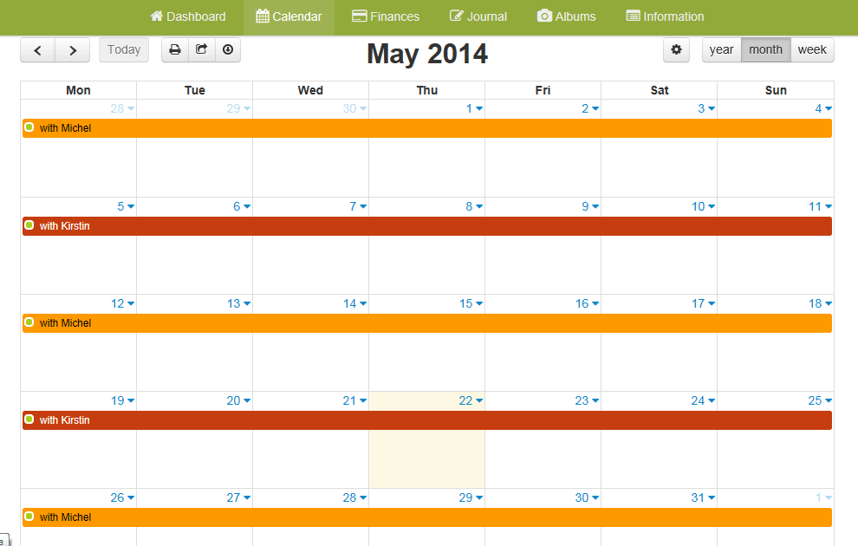The image size is (858, 546).
Task: Switch to year view
Action: click(721, 49)
